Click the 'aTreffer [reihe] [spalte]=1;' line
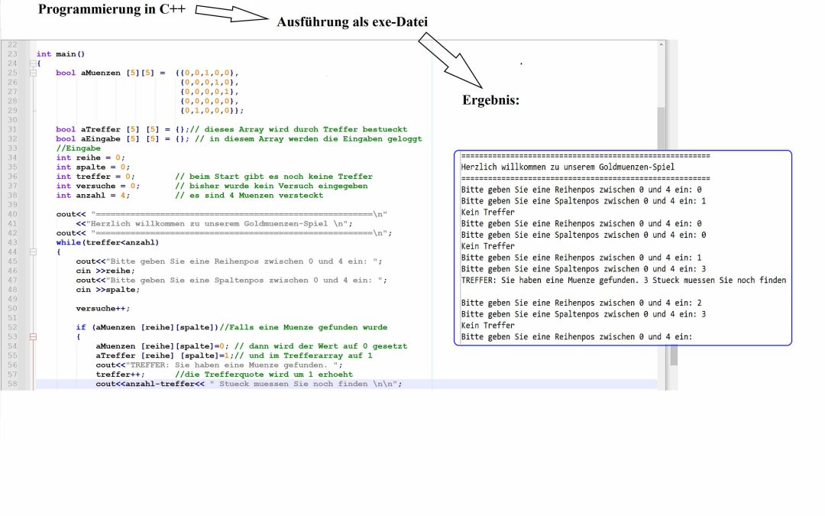The width and height of the screenshot is (825, 516). pyautogui.click(x=235, y=355)
